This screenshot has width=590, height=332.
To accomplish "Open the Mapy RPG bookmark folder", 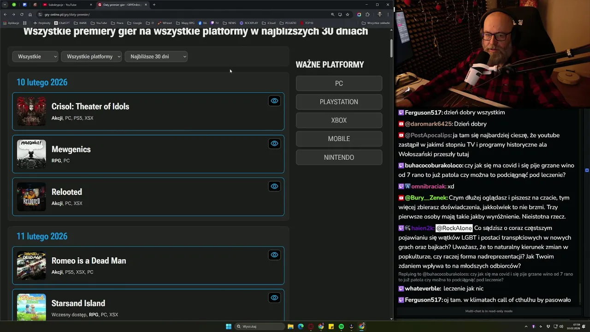I will [x=185, y=23].
